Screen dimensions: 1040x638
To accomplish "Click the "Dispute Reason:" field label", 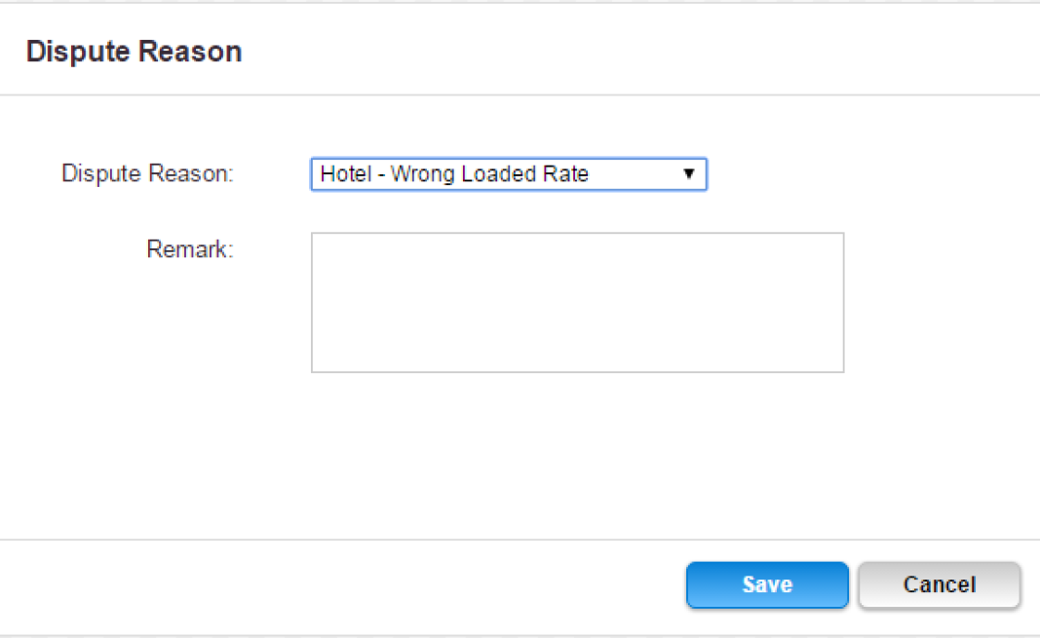I will [x=147, y=173].
